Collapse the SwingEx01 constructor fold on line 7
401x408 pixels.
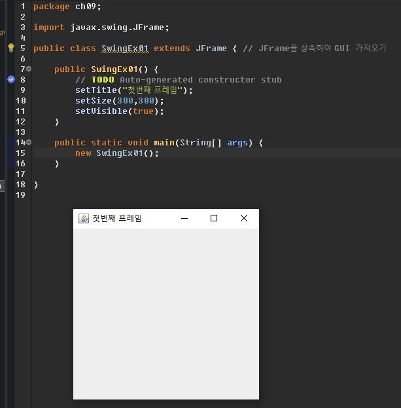coord(29,69)
